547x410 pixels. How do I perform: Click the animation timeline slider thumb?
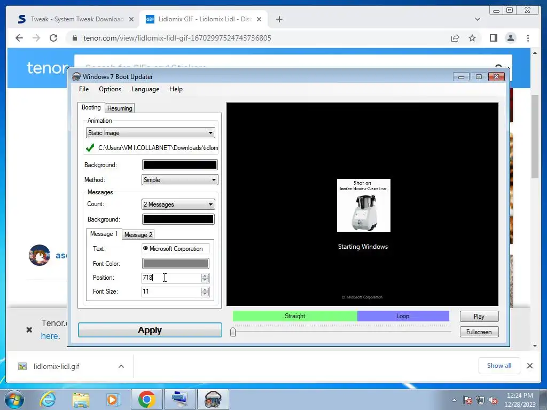233,331
